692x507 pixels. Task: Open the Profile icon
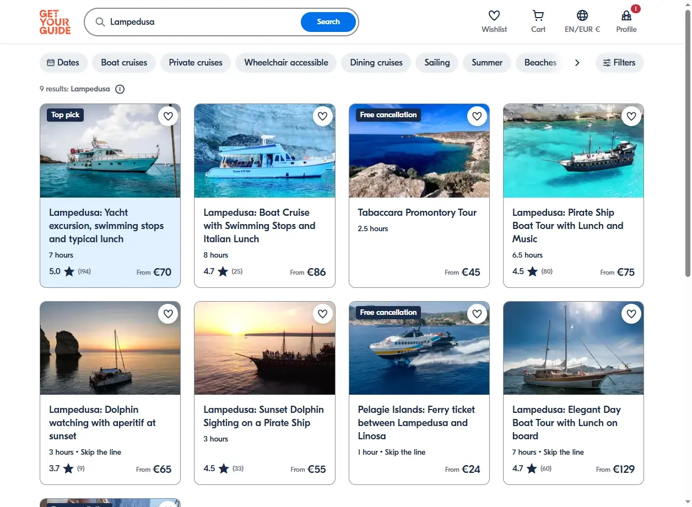coord(626,15)
